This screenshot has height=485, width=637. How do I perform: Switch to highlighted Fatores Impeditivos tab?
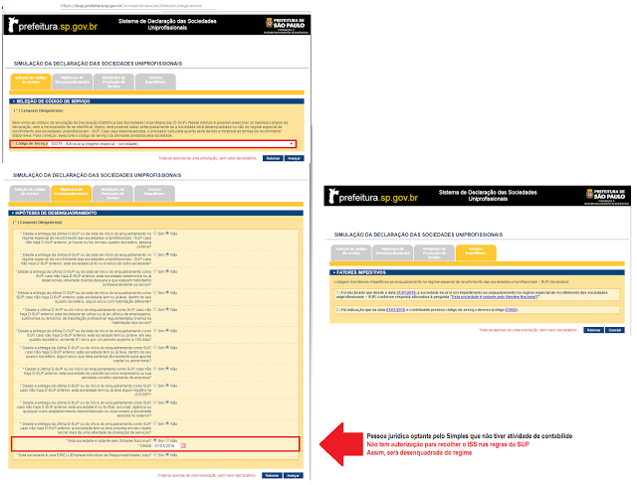click(x=475, y=249)
